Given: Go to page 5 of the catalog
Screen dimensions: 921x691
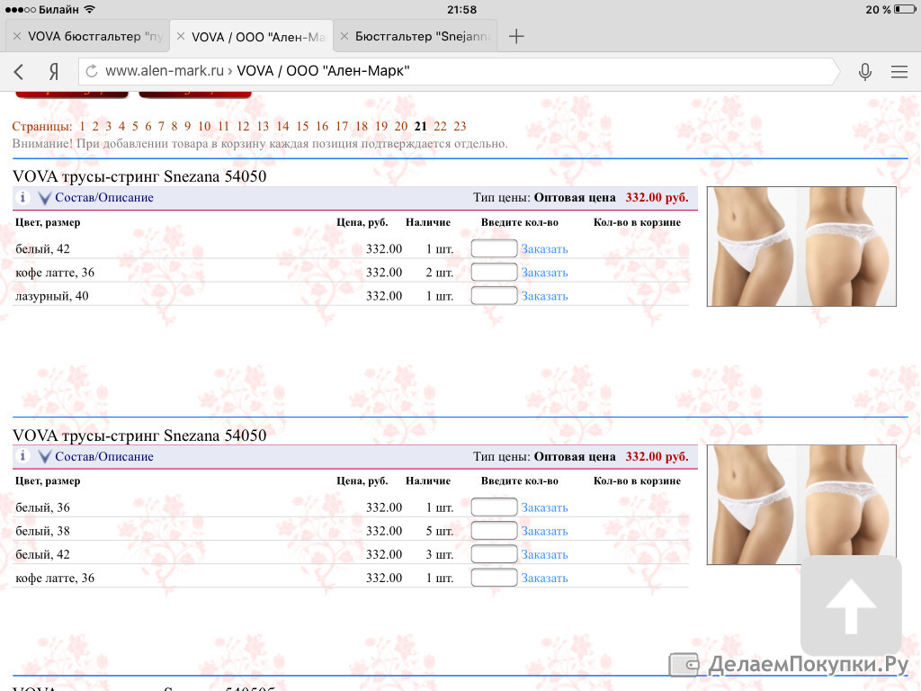Looking at the screenshot, I should [135, 126].
